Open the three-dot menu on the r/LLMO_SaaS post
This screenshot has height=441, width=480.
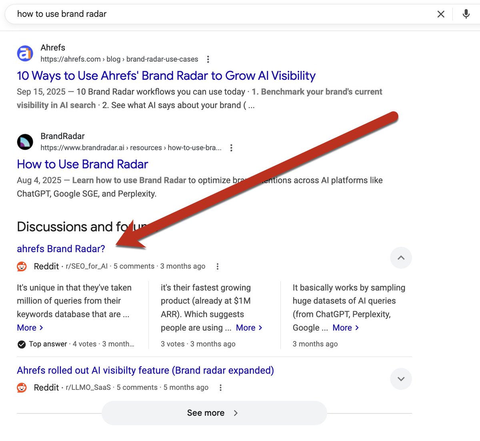tap(220, 387)
